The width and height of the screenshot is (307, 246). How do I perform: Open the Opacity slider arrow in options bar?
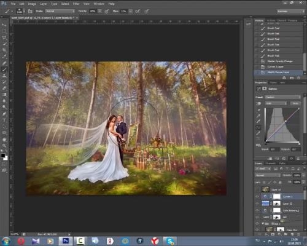pyautogui.click(x=99, y=11)
